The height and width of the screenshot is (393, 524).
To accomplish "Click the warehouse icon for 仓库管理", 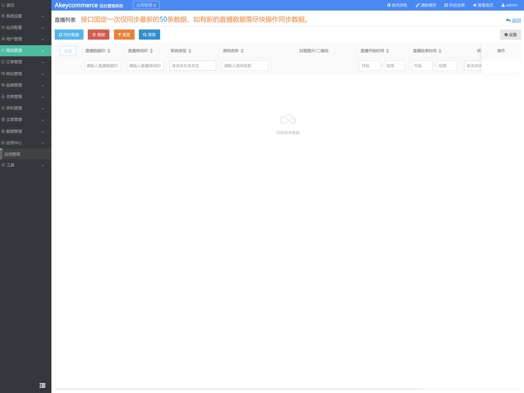I will click(3, 97).
